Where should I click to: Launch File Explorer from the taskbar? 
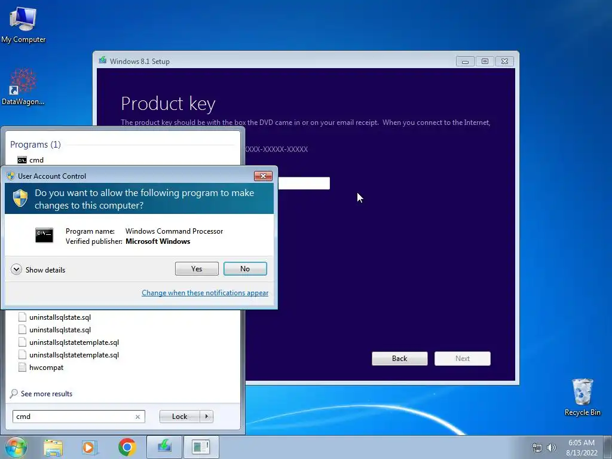(53, 447)
